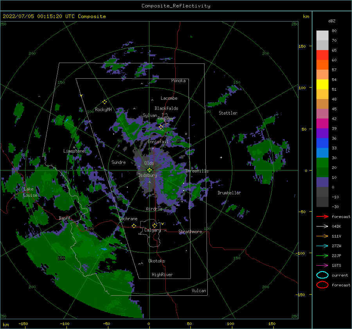The width and height of the screenshot is (352, 329).
Task: Click the dBZ scale heading
Action: (332, 21)
